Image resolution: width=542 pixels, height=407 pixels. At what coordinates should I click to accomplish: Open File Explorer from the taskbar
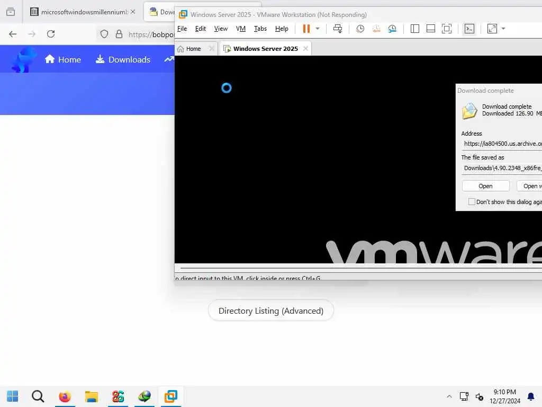click(91, 396)
